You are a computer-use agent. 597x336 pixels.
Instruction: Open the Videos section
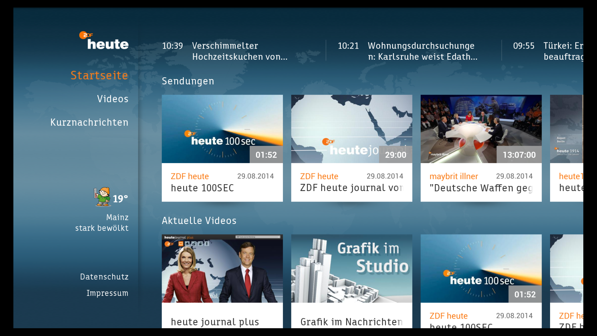[x=113, y=99]
